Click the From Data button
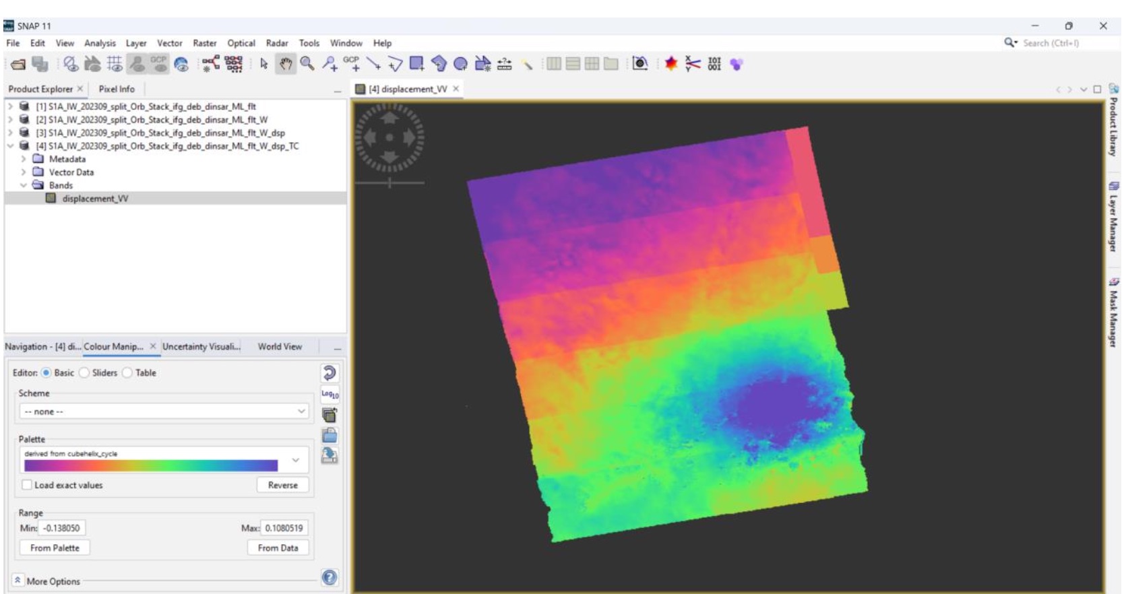Screen dimensions: 1124x594 pos(278,548)
